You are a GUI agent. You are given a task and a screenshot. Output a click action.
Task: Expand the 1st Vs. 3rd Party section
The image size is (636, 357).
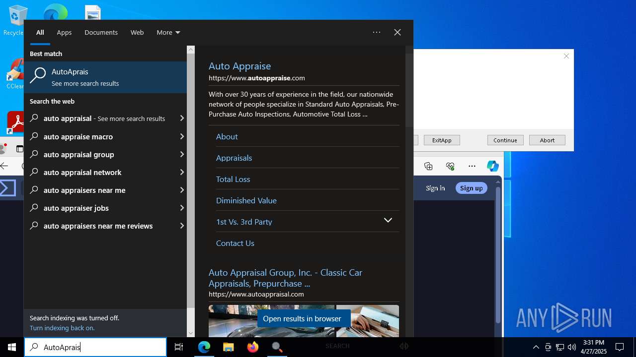pyautogui.click(x=388, y=221)
